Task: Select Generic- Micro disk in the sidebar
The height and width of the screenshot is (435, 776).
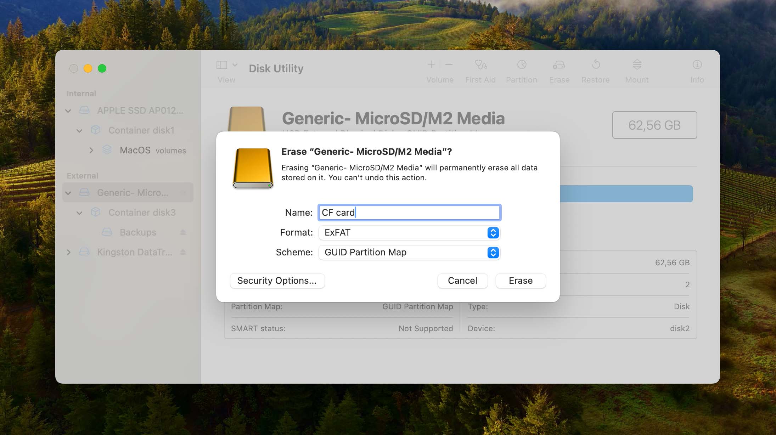Action: (x=128, y=192)
